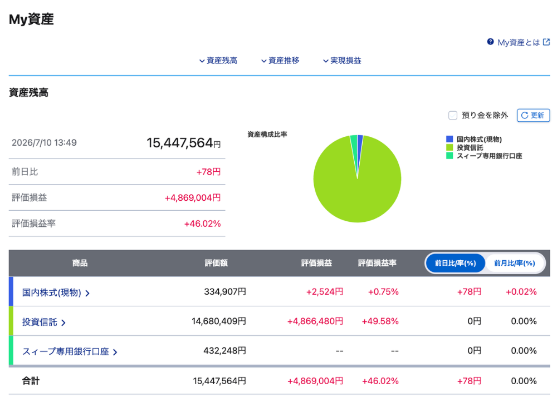Click the My資産 page heading
This screenshot has width=557, height=417.
point(31,19)
